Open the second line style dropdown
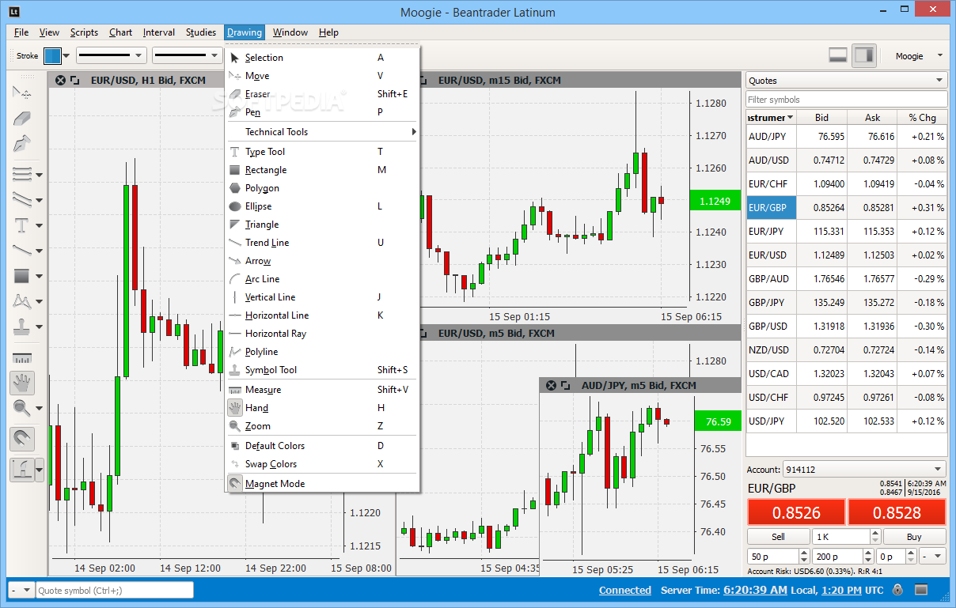 tap(188, 55)
